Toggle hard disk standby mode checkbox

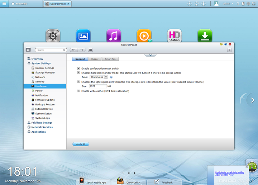(x=78, y=73)
